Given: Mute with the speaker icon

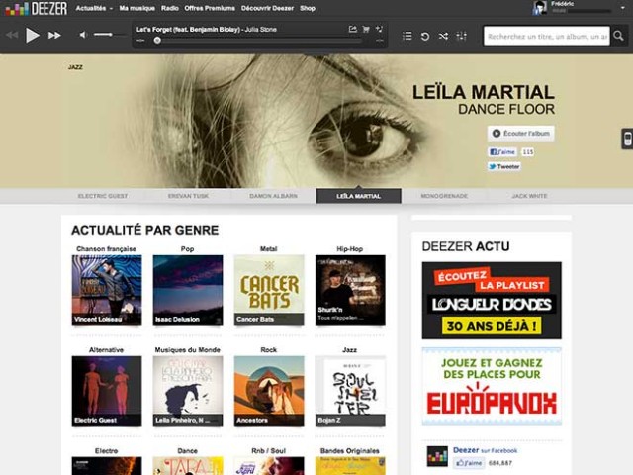Looking at the screenshot, I should [x=83, y=35].
